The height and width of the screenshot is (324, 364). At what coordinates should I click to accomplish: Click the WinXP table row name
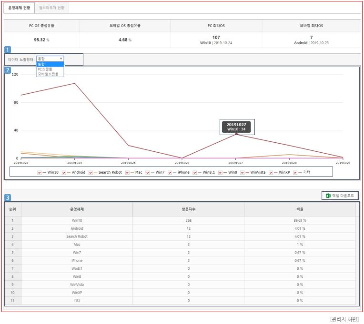(x=77, y=293)
